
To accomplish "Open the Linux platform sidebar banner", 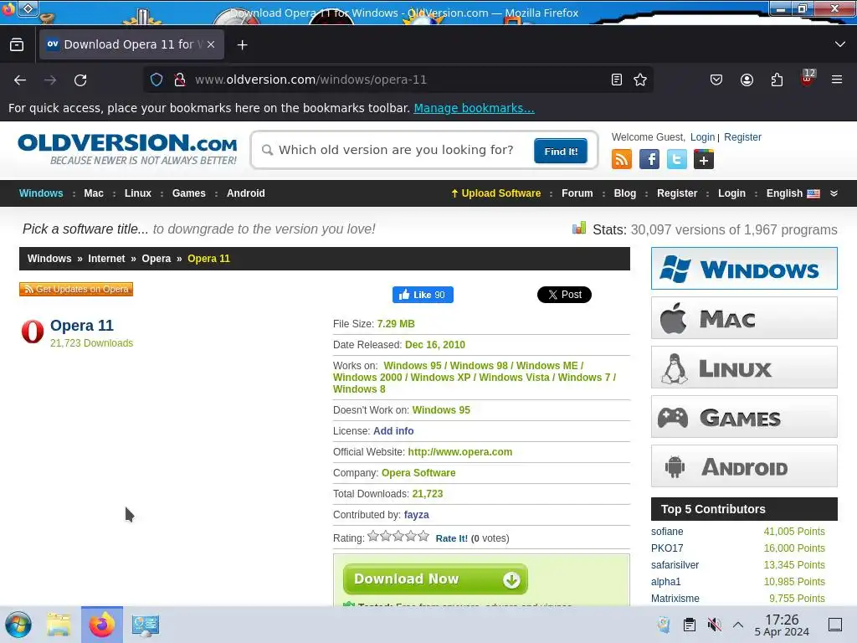I will coord(744,368).
